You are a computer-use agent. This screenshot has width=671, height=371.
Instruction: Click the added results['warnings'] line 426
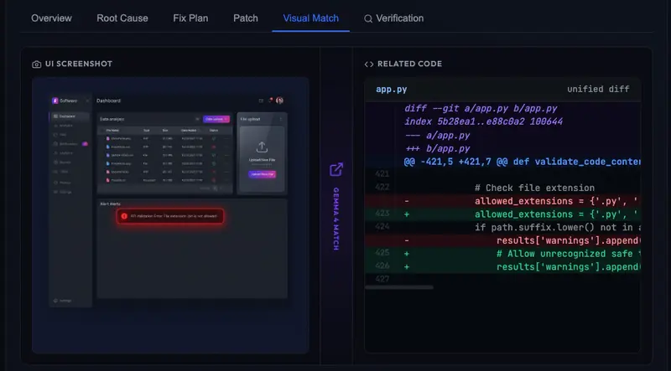point(502,267)
